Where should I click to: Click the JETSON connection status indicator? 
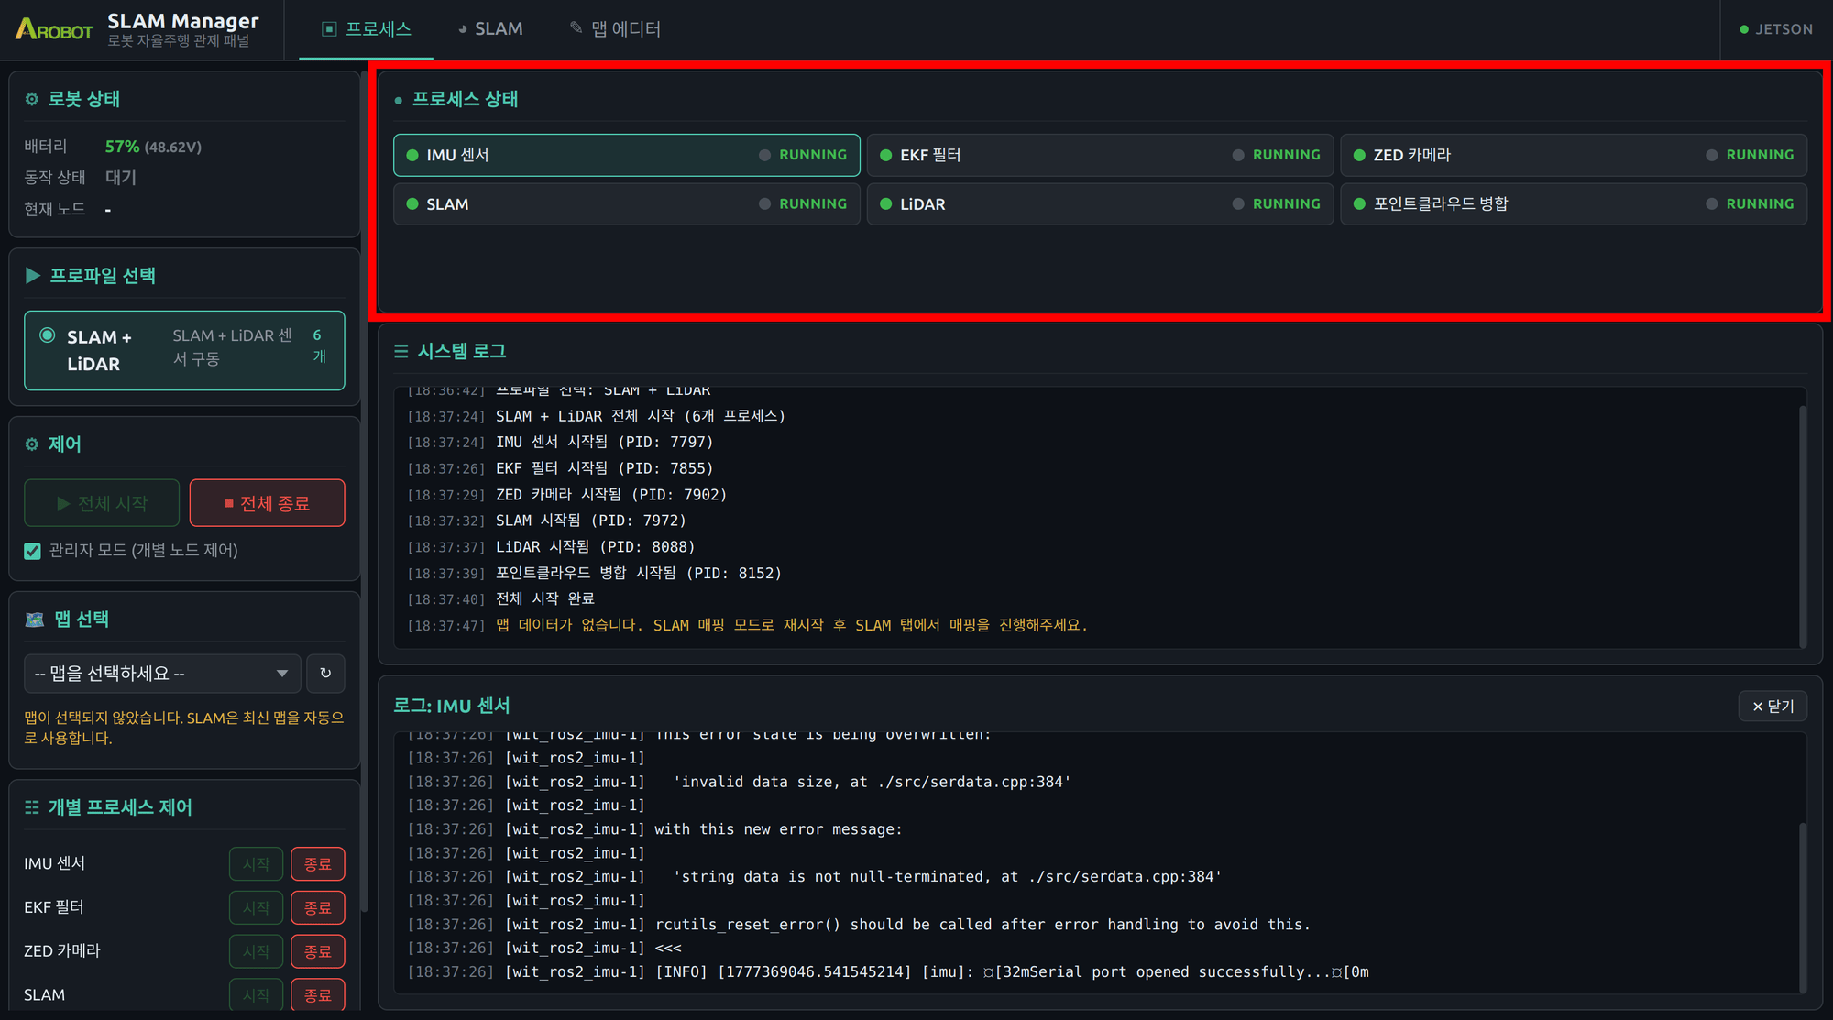click(1775, 29)
